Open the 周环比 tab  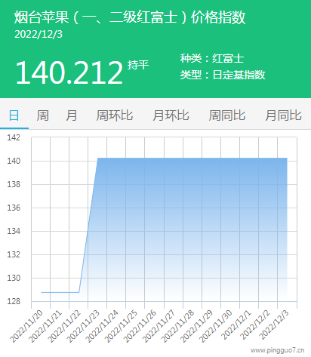tap(115, 115)
